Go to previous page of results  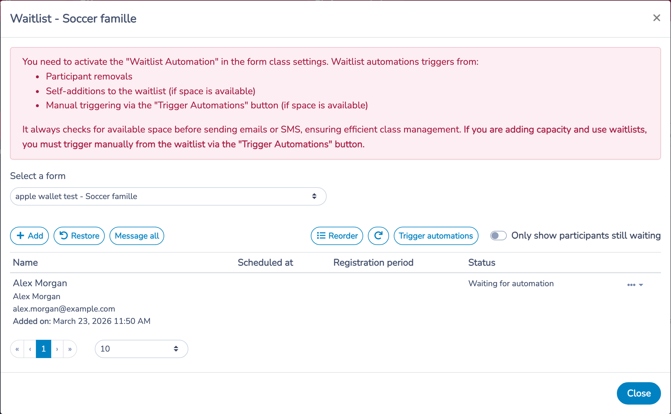tap(30, 349)
